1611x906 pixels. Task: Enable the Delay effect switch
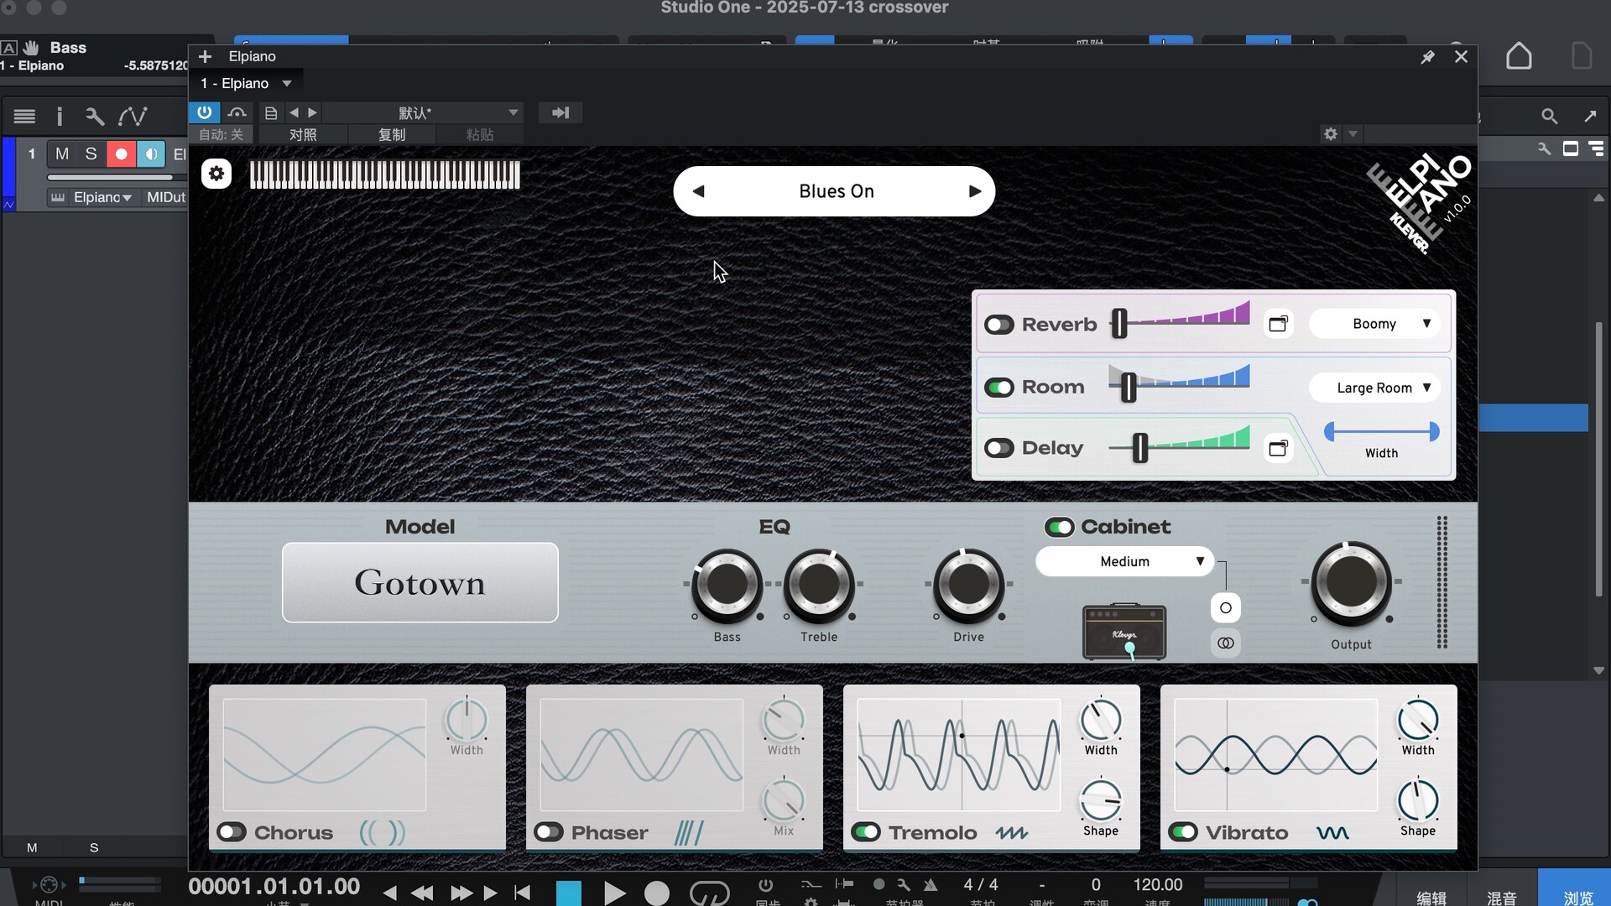pyautogui.click(x=998, y=448)
